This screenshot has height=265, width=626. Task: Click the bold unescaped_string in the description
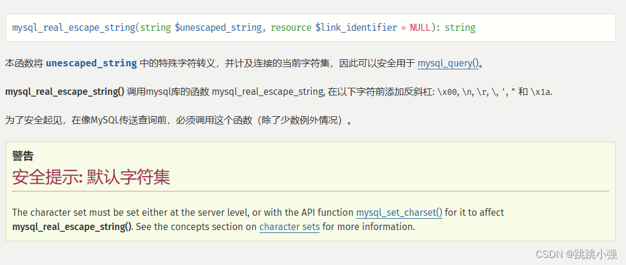click(x=91, y=63)
